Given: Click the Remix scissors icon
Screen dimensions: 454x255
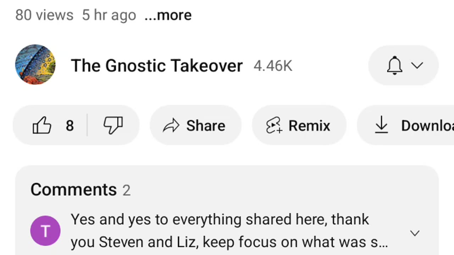Looking at the screenshot, I should pos(274,125).
